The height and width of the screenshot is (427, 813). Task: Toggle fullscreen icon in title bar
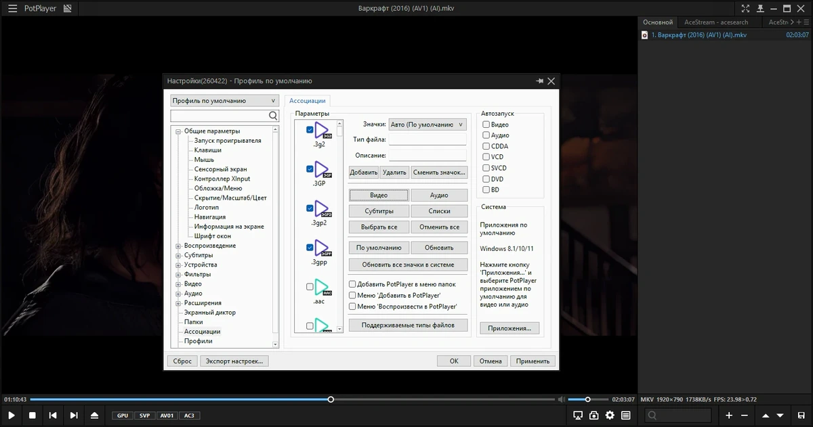746,8
